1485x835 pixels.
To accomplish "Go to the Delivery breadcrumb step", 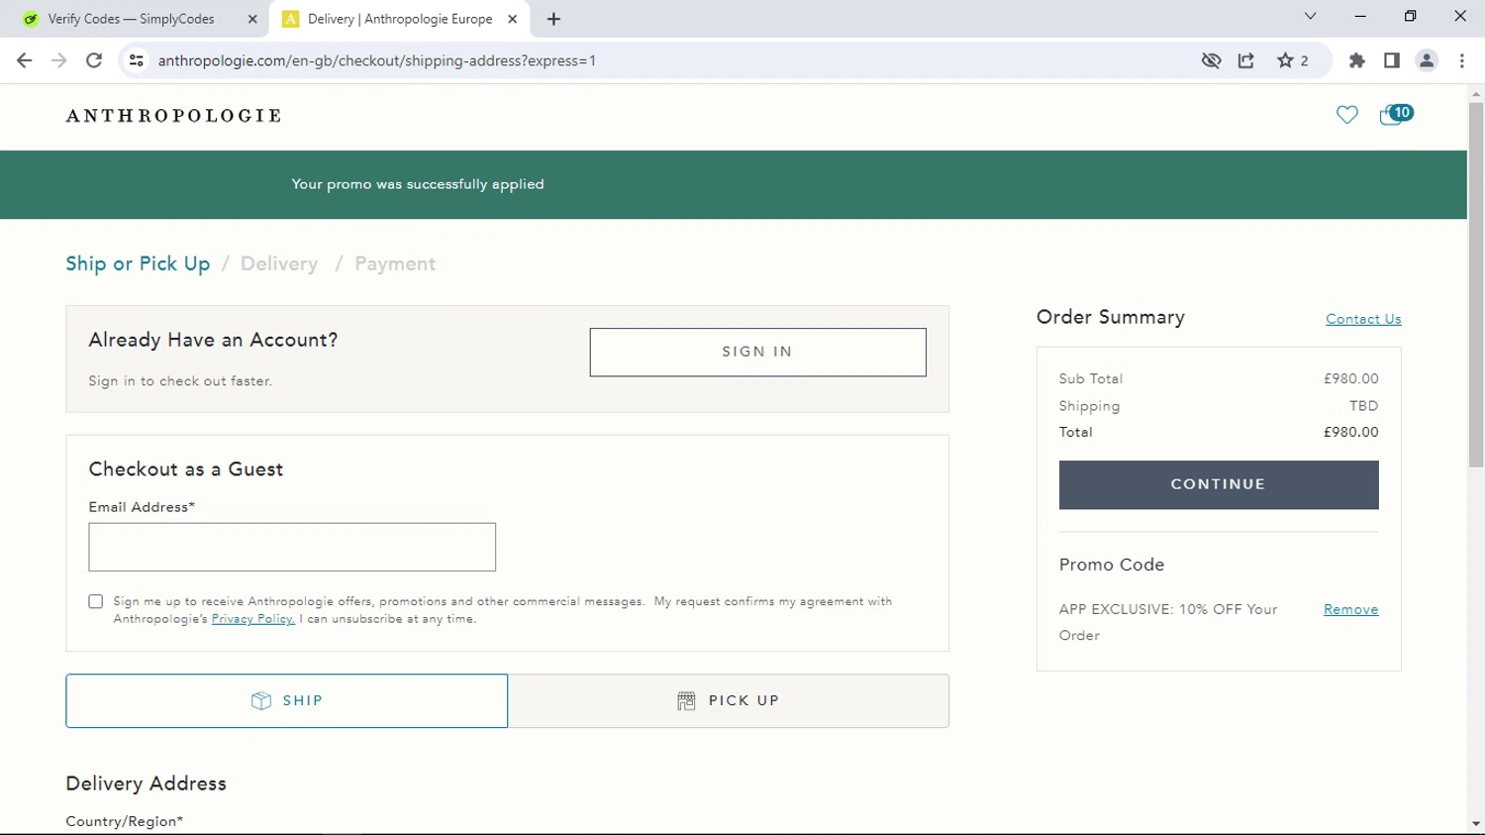I will [x=279, y=263].
